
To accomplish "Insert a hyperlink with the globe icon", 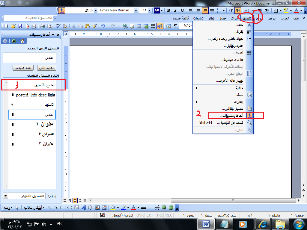I will point(125,26).
